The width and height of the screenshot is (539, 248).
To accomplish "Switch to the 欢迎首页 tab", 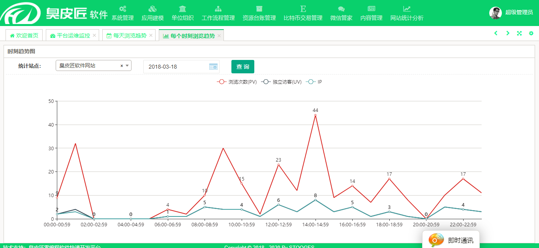I will 24,35.
